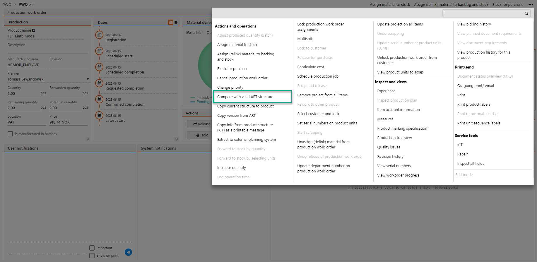The width and height of the screenshot is (537, 262).
Task: Click the Location field VAT
Action: coord(27,122)
